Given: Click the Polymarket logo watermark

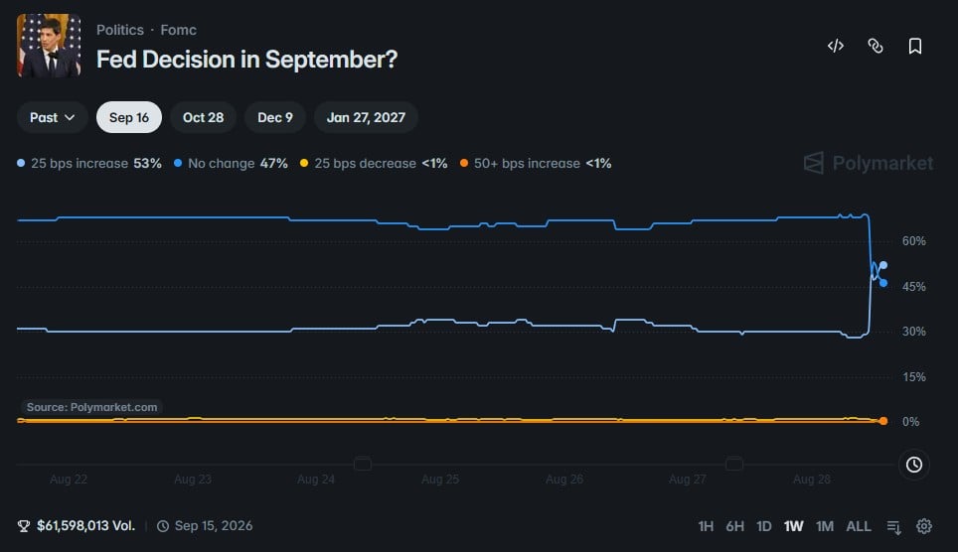Looking at the screenshot, I should (x=869, y=163).
